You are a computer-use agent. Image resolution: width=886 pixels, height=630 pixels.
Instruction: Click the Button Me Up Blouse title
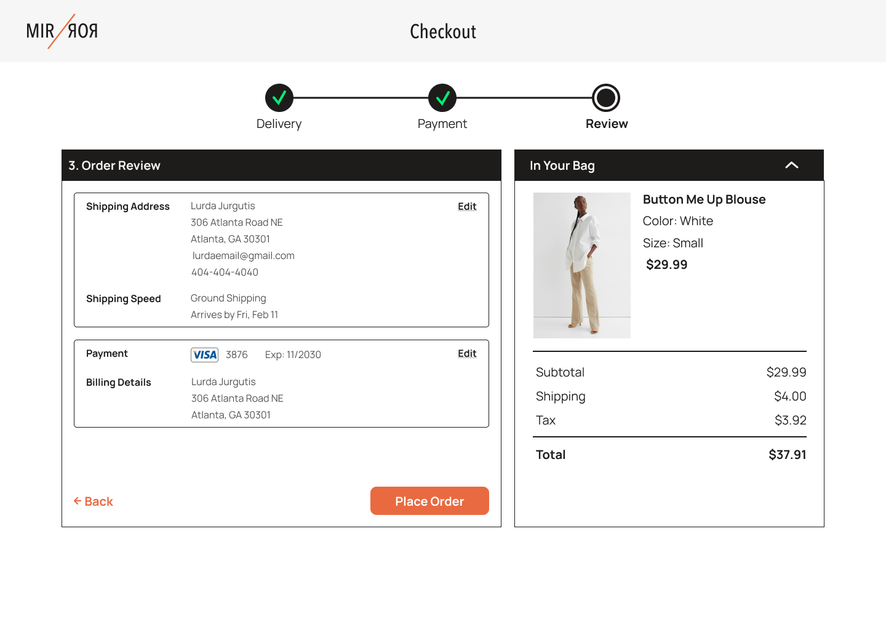coord(704,199)
